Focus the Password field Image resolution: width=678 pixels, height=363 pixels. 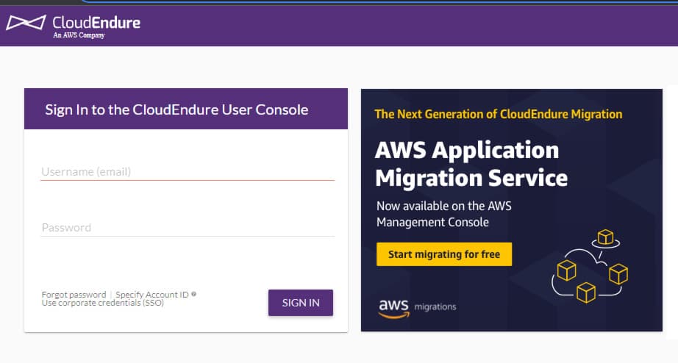coord(188,228)
